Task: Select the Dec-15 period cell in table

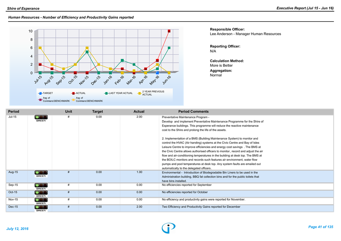Action: [13, 207]
